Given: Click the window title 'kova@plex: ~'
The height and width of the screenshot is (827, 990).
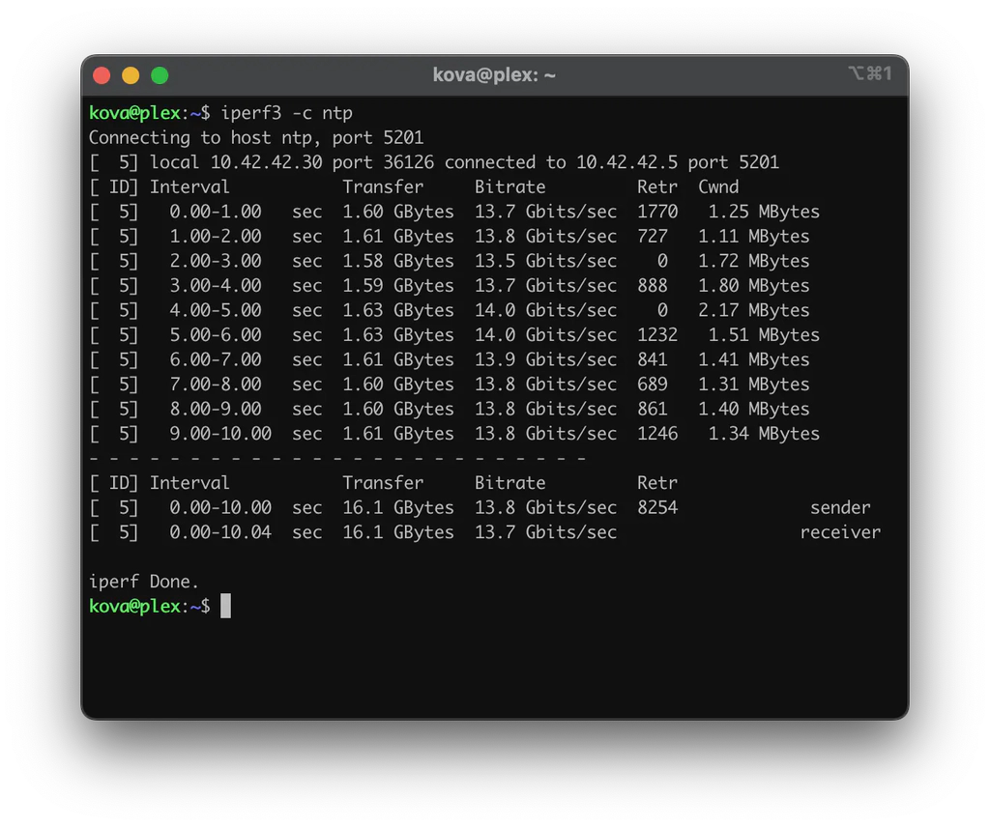Looking at the screenshot, I should pyautogui.click(x=494, y=75).
